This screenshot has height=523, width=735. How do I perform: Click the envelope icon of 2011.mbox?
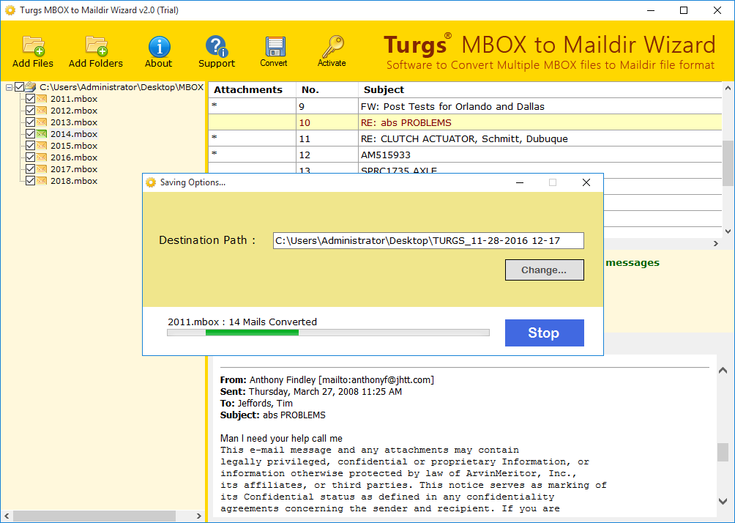[42, 98]
